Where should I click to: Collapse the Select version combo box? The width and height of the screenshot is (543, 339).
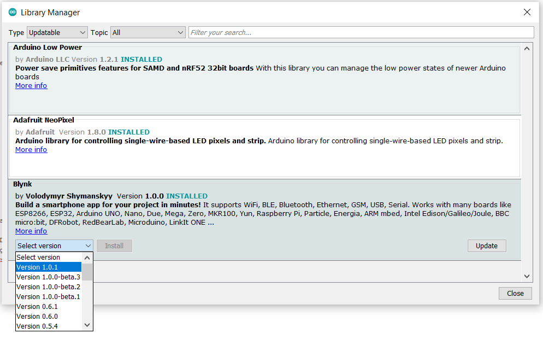55,246
